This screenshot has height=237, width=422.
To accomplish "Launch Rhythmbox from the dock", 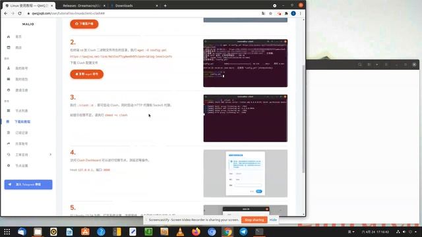I will pyautogui.click(x=53, y=232).
